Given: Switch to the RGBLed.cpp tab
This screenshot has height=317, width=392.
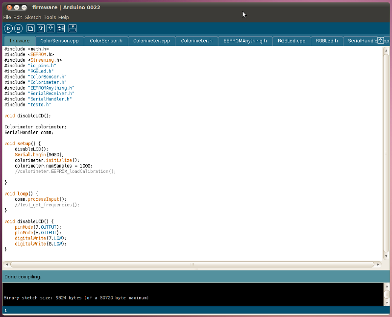Looking at the screenshot, I should [x=291, y=41].
